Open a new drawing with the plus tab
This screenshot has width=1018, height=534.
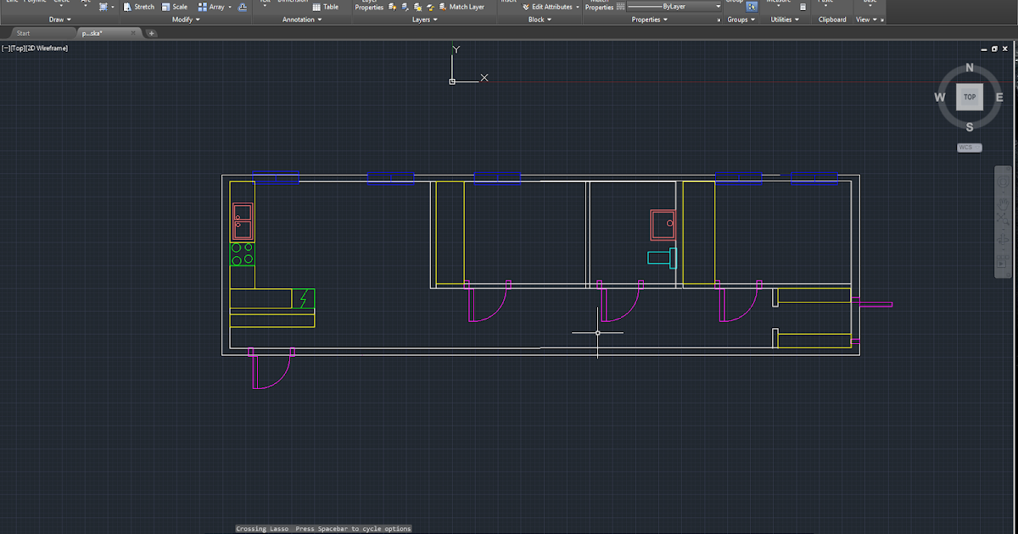151,33
